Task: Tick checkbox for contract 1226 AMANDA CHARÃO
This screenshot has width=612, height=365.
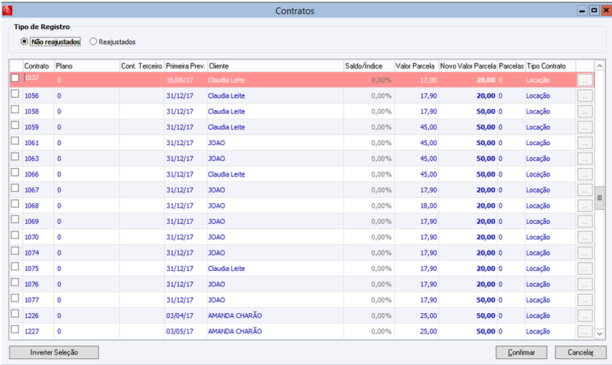Action: click(x=15, y=314)
